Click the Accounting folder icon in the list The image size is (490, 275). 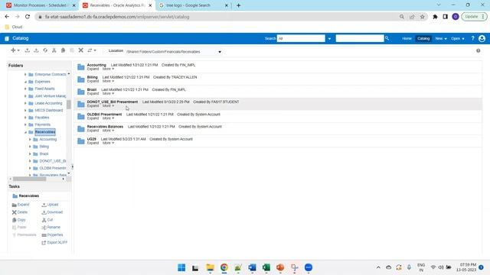pos(81,67)
